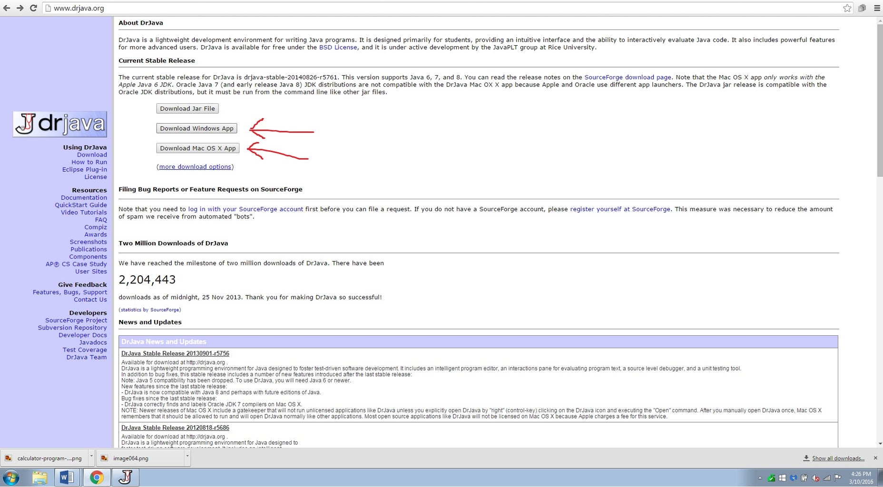Switch to Microsoft Word in the taskbar
The height and width of the screenshot is (487, 883).
pyautogui.click(x=67, y=477)
